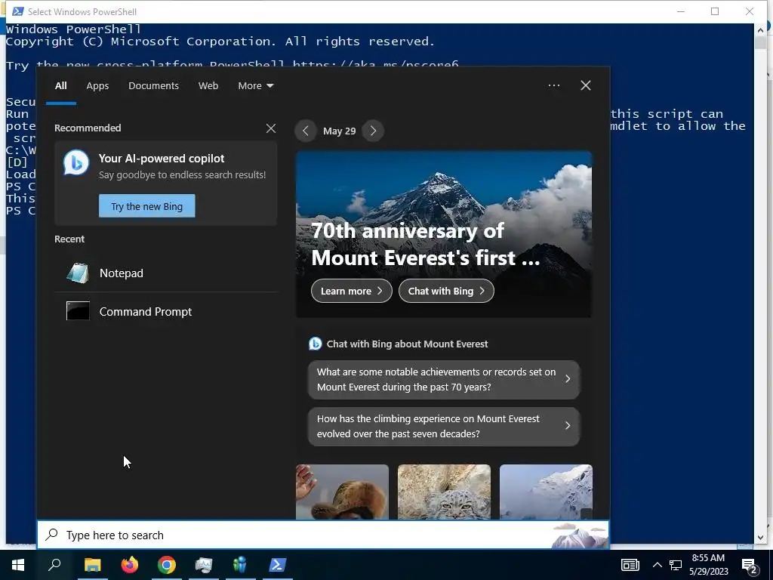Open the search panel options ellipsis

(554, 85)
